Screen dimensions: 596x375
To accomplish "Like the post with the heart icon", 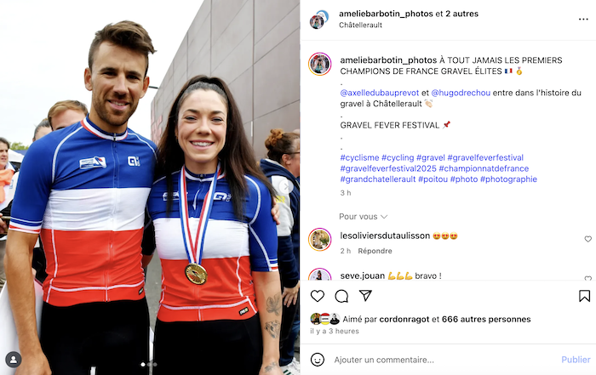I will pos(318,296).
